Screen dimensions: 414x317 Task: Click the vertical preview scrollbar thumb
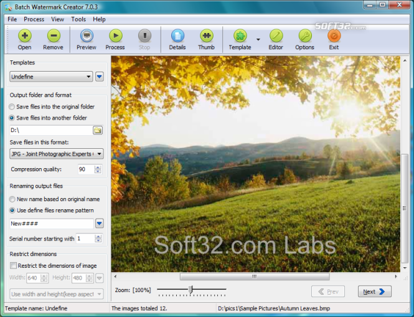pyautogui.click(x=405, y=208)
